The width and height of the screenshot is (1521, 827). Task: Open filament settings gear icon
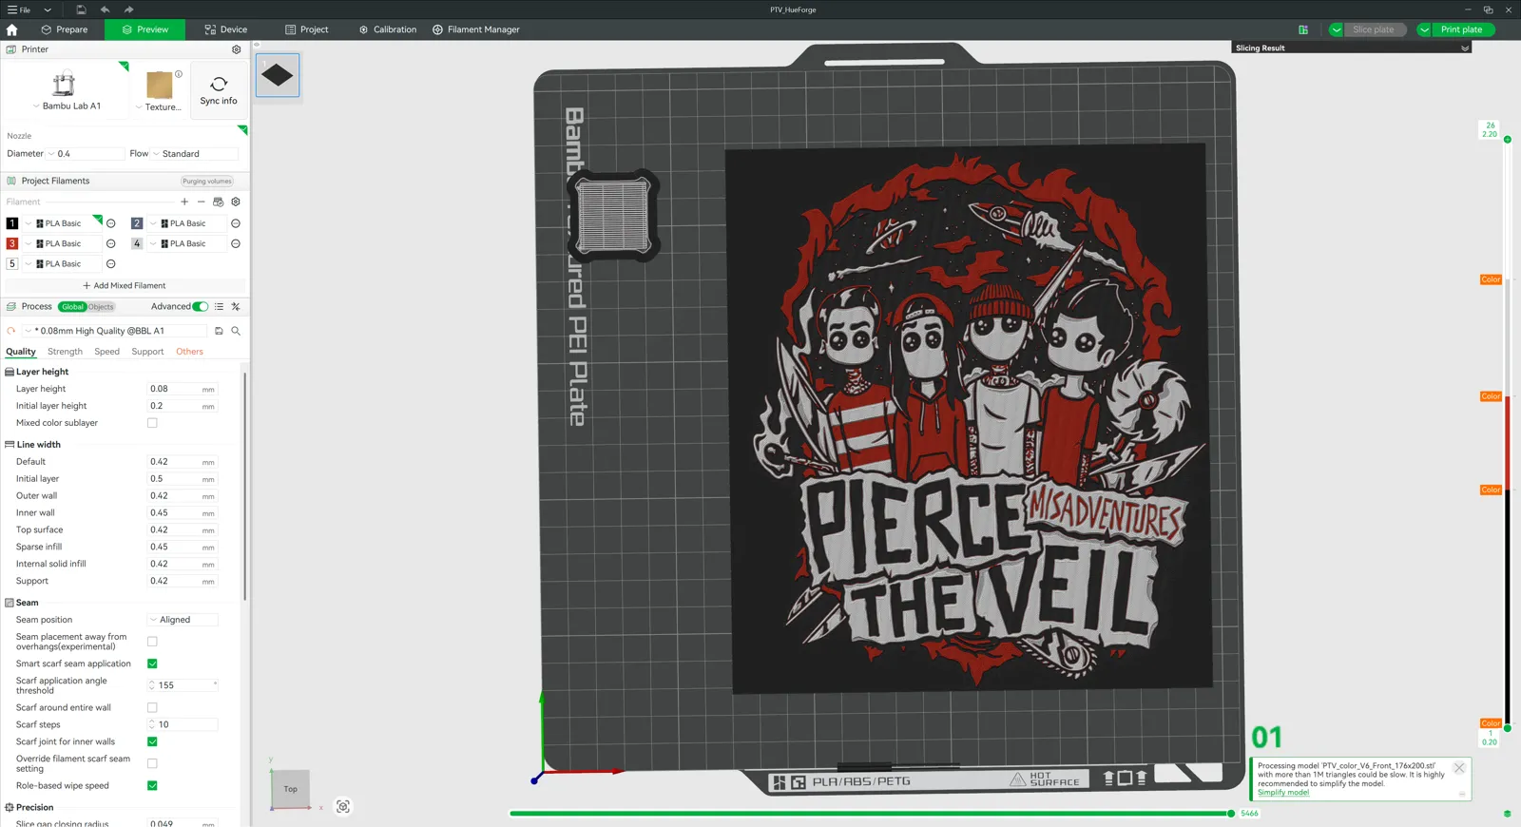tap(236, 202)
